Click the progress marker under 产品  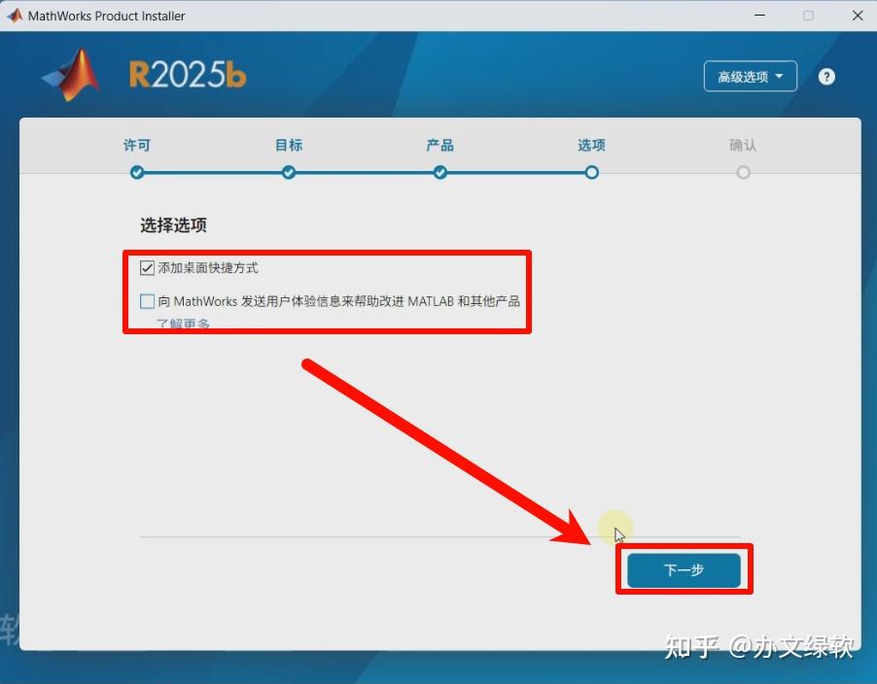pyautogui.click(x=440, y=172)
